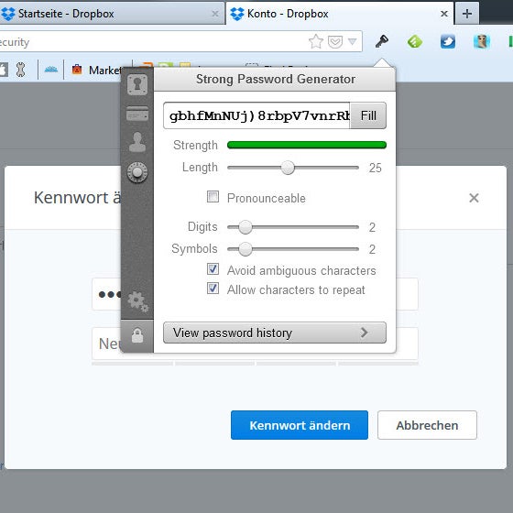Adjust the Symbols slider handle
Image resolution: width=513 pixels, height=513 pixels.
point(246,249)
